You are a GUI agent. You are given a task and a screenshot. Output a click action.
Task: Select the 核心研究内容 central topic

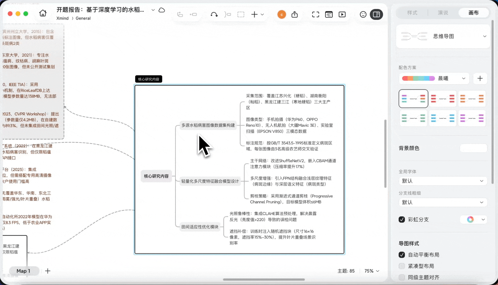click(156, 176)
